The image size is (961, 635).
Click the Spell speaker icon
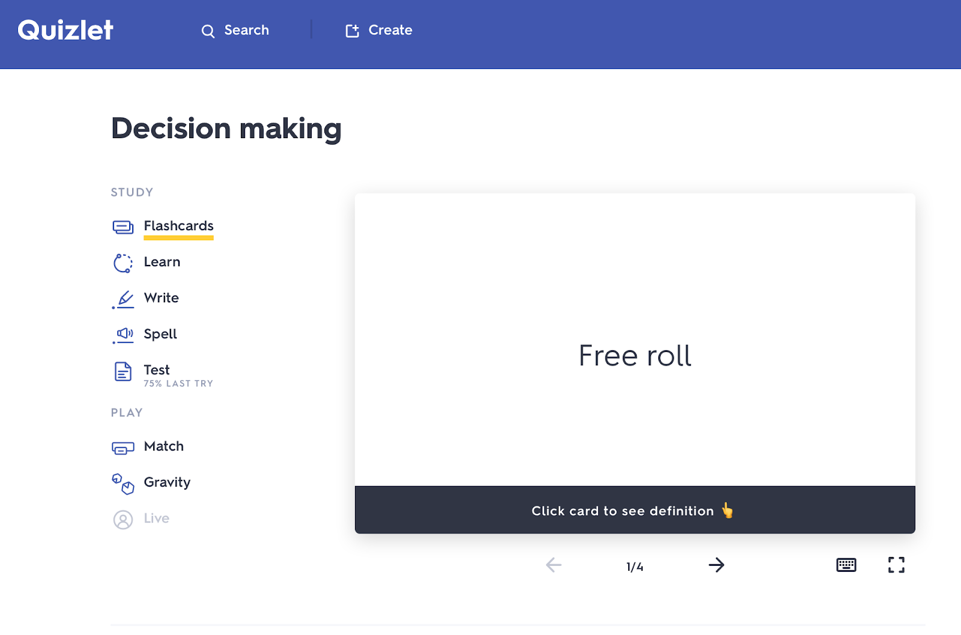(123, 335)
